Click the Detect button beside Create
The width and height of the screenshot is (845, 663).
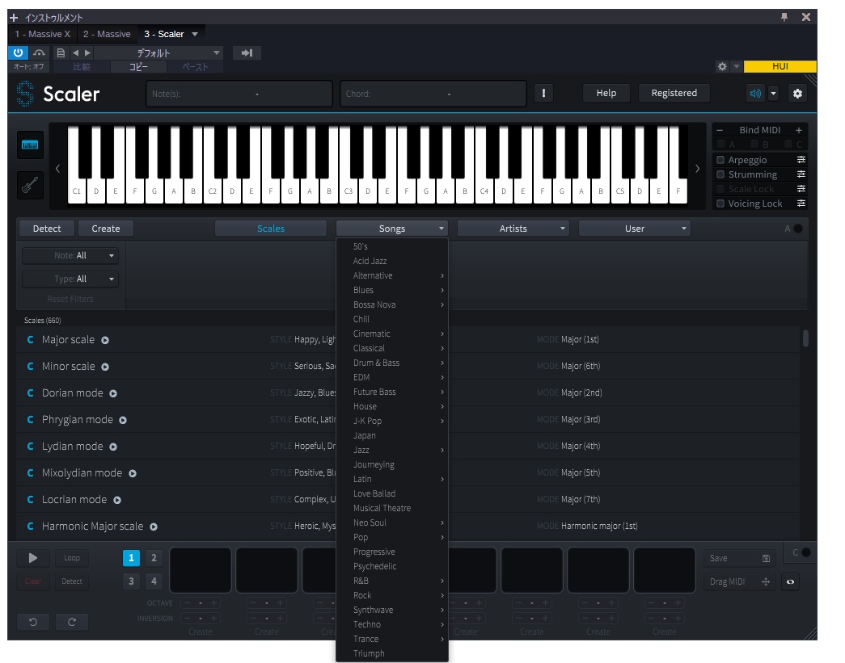coord(47,229)
